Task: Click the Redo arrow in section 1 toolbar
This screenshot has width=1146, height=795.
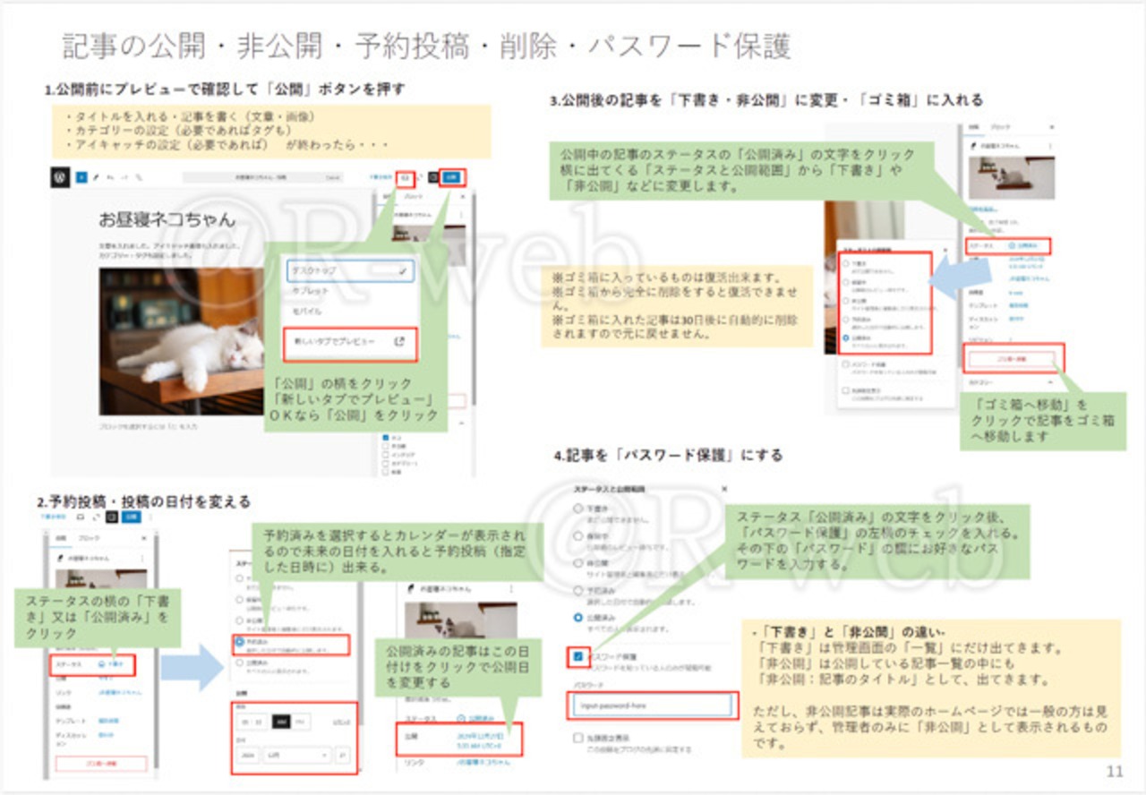Action: coord(124,177)
